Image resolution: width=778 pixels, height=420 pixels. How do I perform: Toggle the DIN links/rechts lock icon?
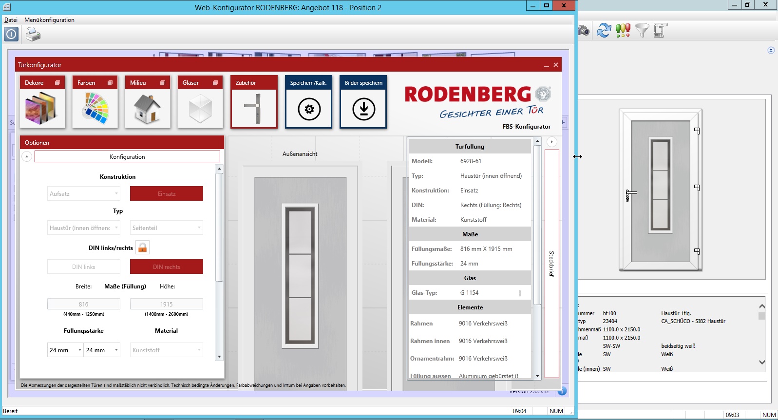pos(142,248)
